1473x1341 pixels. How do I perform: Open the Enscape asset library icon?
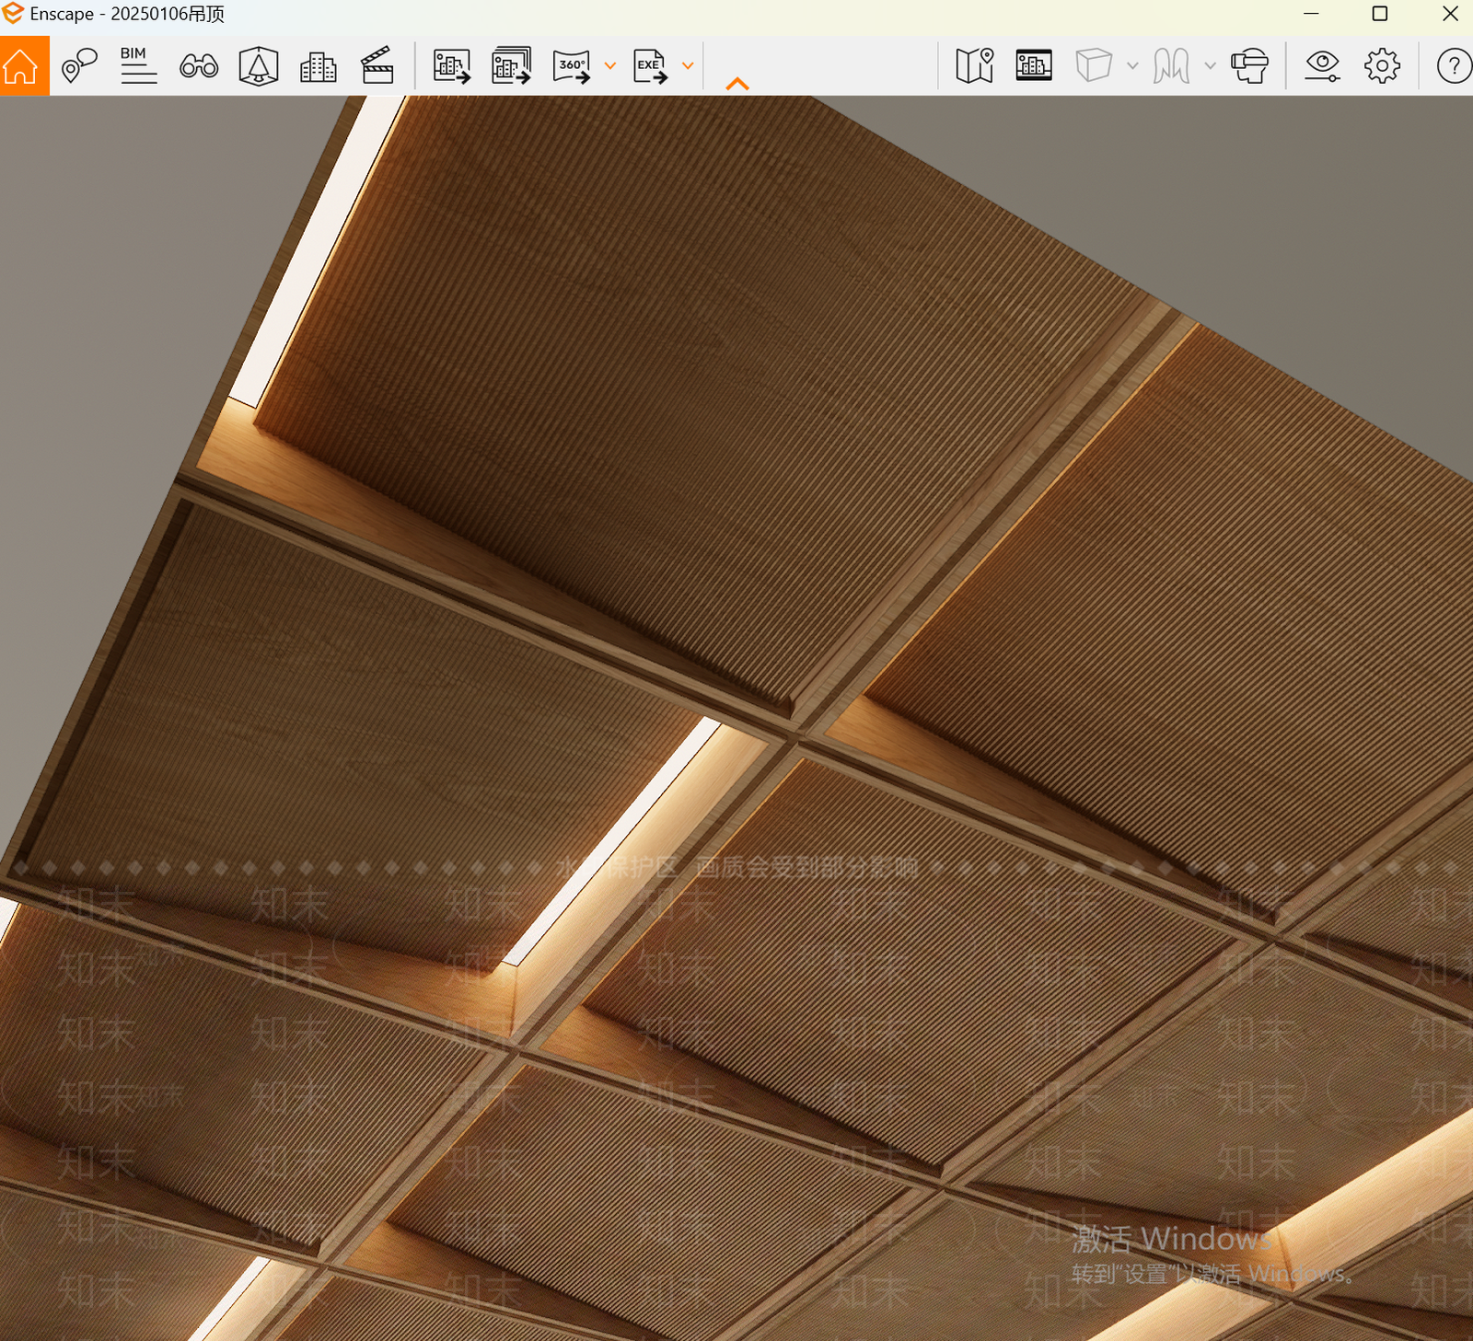point(259,65)
